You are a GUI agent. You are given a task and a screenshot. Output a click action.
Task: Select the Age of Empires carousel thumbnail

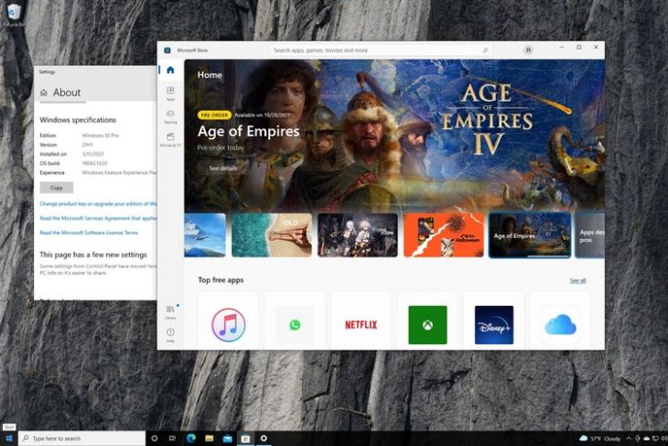pyautogui.click(x=530, y=235)
